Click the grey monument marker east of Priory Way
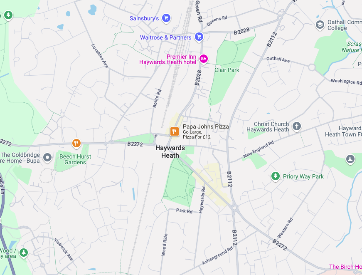 (350, 159)
